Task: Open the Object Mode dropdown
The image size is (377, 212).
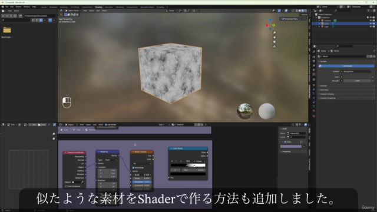Action: click(73, 11)
